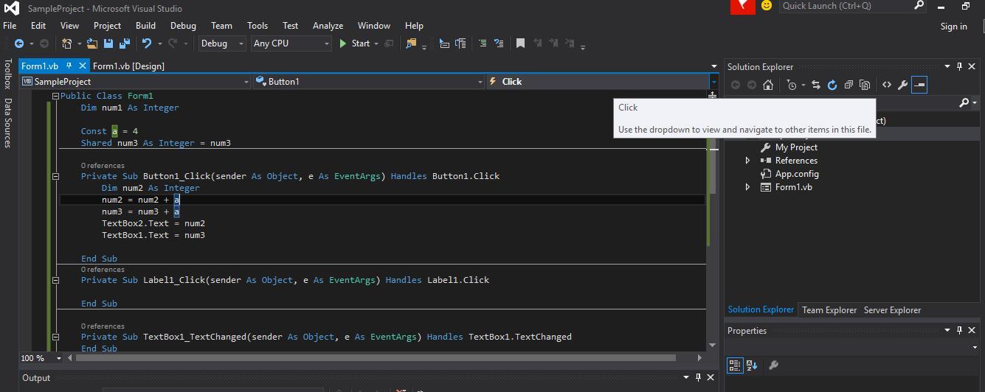Expand the References node
This screenshot has width=985, height=392.
coord(747,161)
